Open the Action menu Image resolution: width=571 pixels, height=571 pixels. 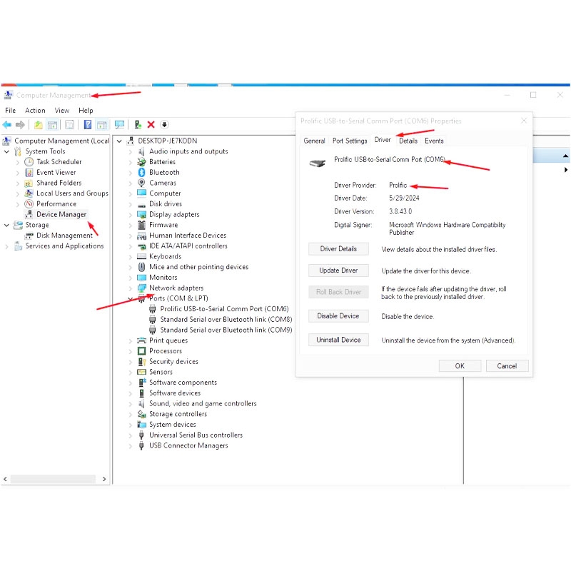(x=35, y=111)
